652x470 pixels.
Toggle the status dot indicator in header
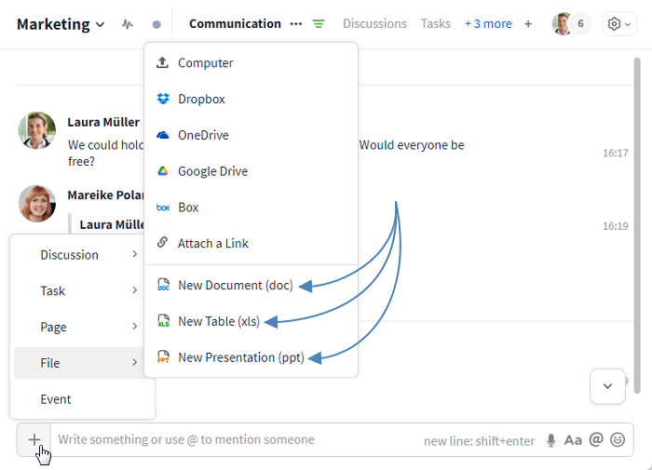156,24
